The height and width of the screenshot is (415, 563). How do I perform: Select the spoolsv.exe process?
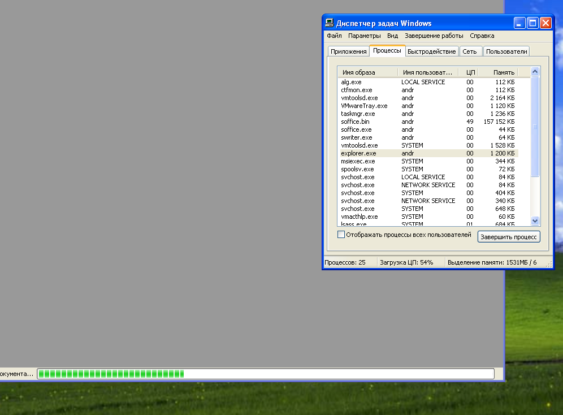tap(428, 168)
